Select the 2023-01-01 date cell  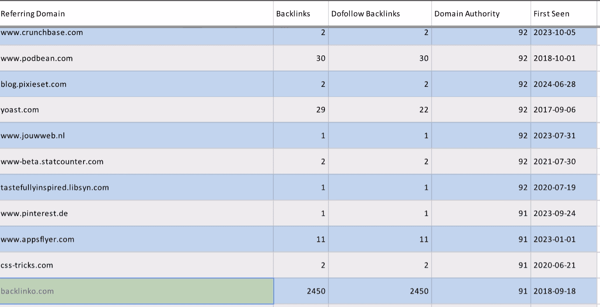click(x=564, y=239)
